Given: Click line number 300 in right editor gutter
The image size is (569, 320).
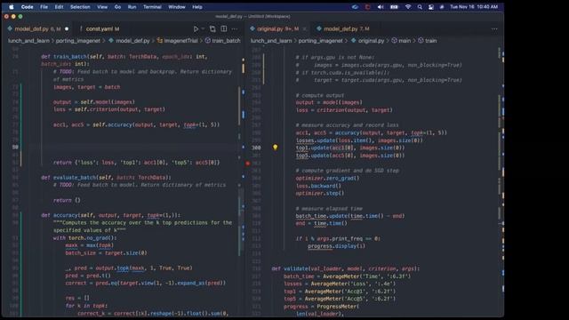Looking at the screenshot, I should (x=256, y=148).
